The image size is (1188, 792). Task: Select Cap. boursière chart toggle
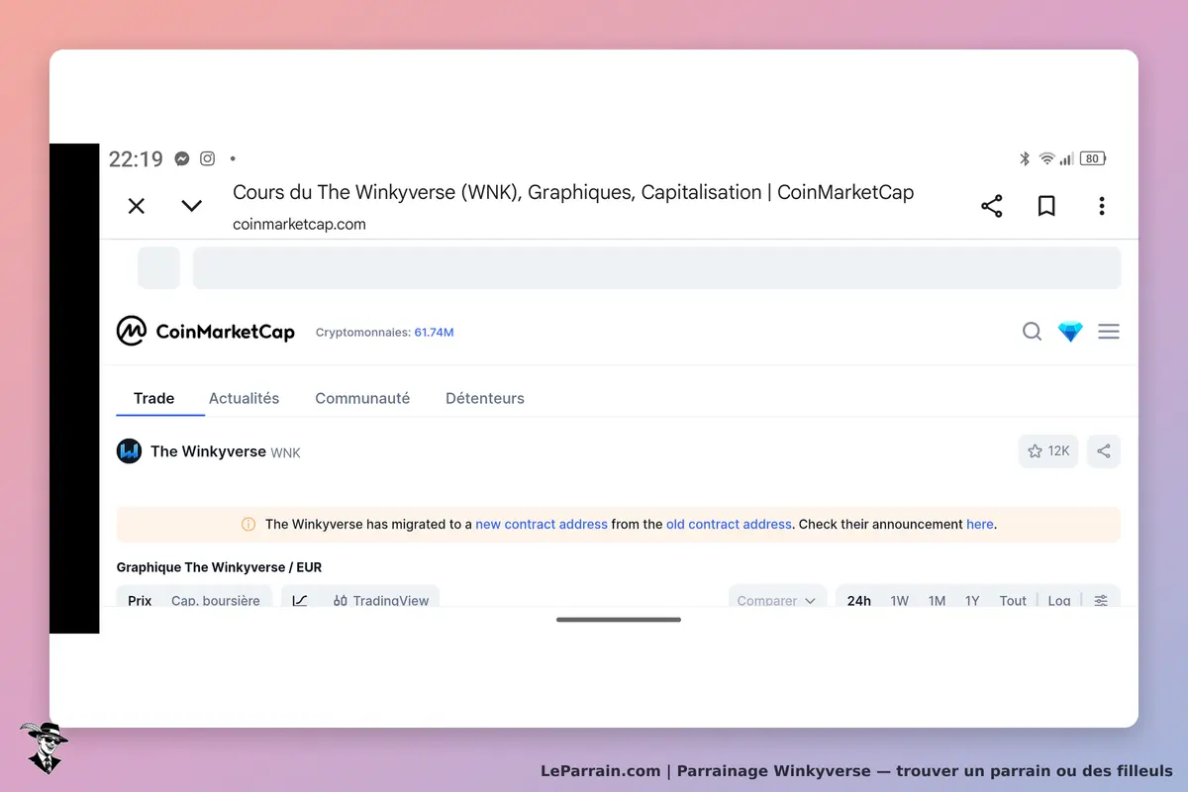[x=216, y=600]
